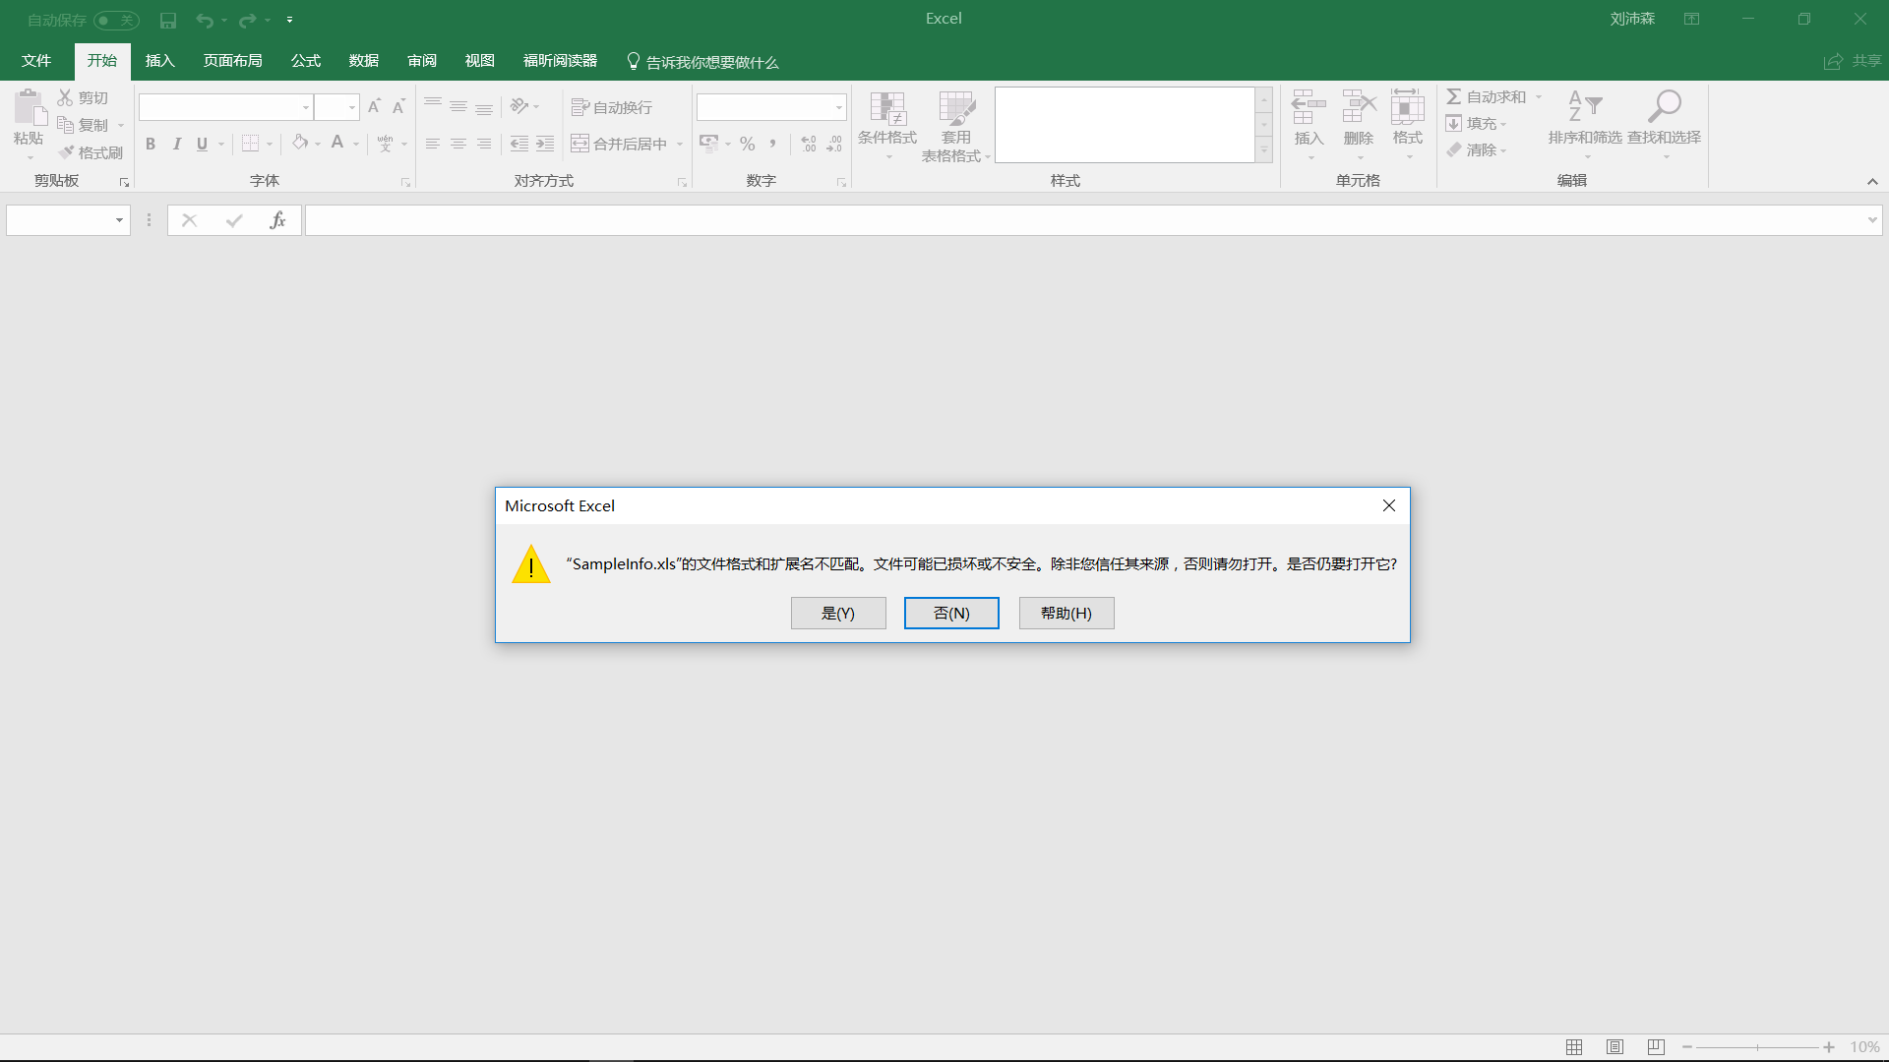The image size is (1889, 1062).
Task: Click the Undo arrow icon
Action: (x=204, y=20)
